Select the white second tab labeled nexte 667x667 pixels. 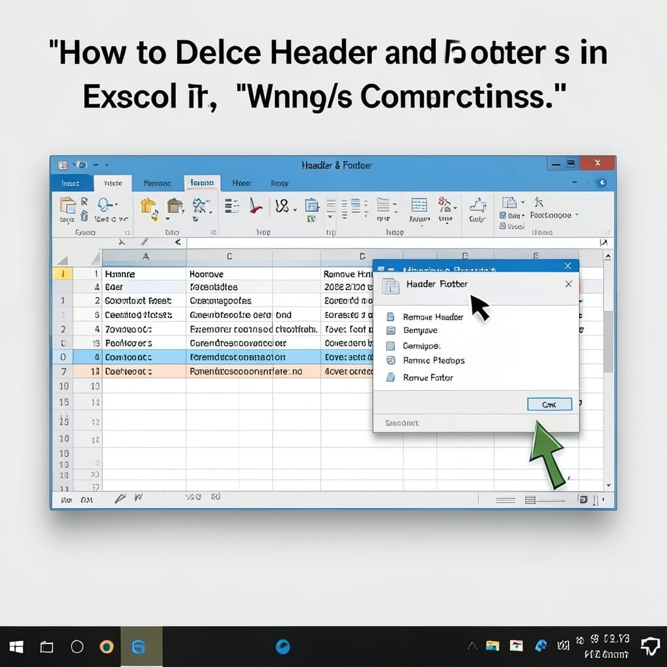[x=113, y=183]
